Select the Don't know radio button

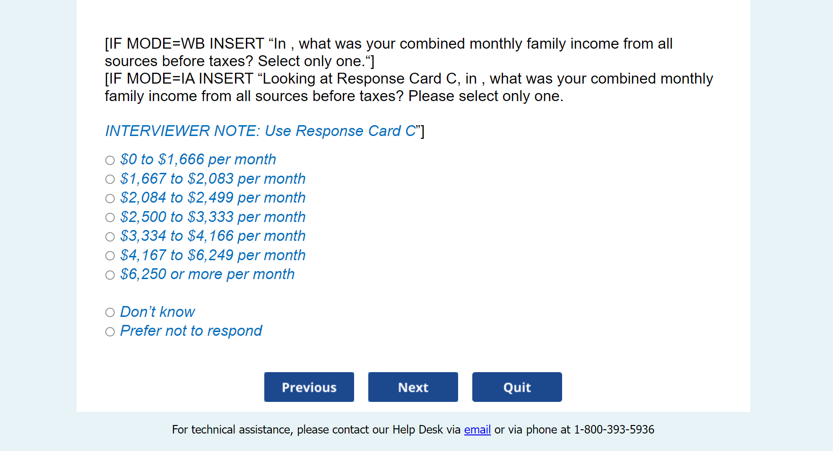tap(110, 313)
